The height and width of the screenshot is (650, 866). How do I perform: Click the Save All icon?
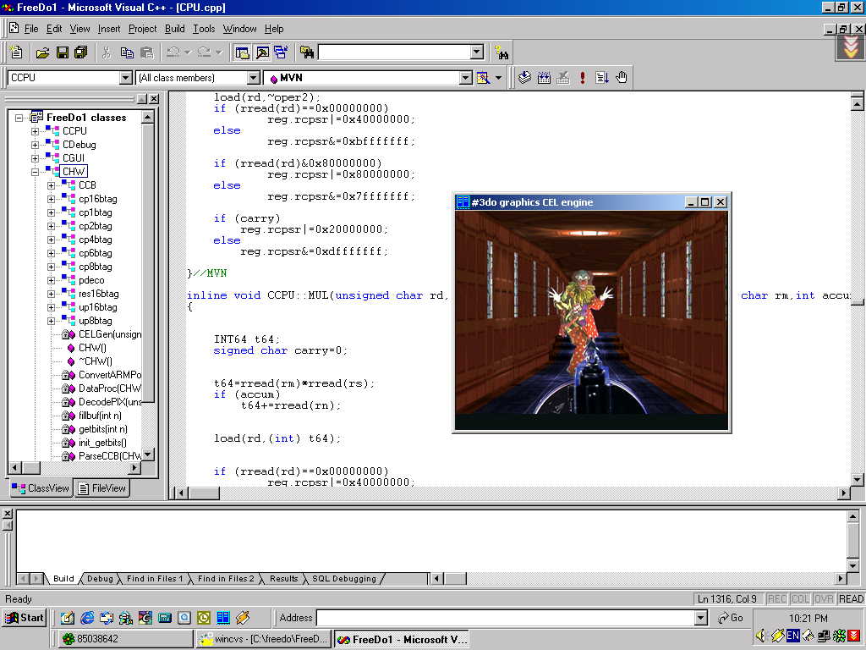coord(81,52)
